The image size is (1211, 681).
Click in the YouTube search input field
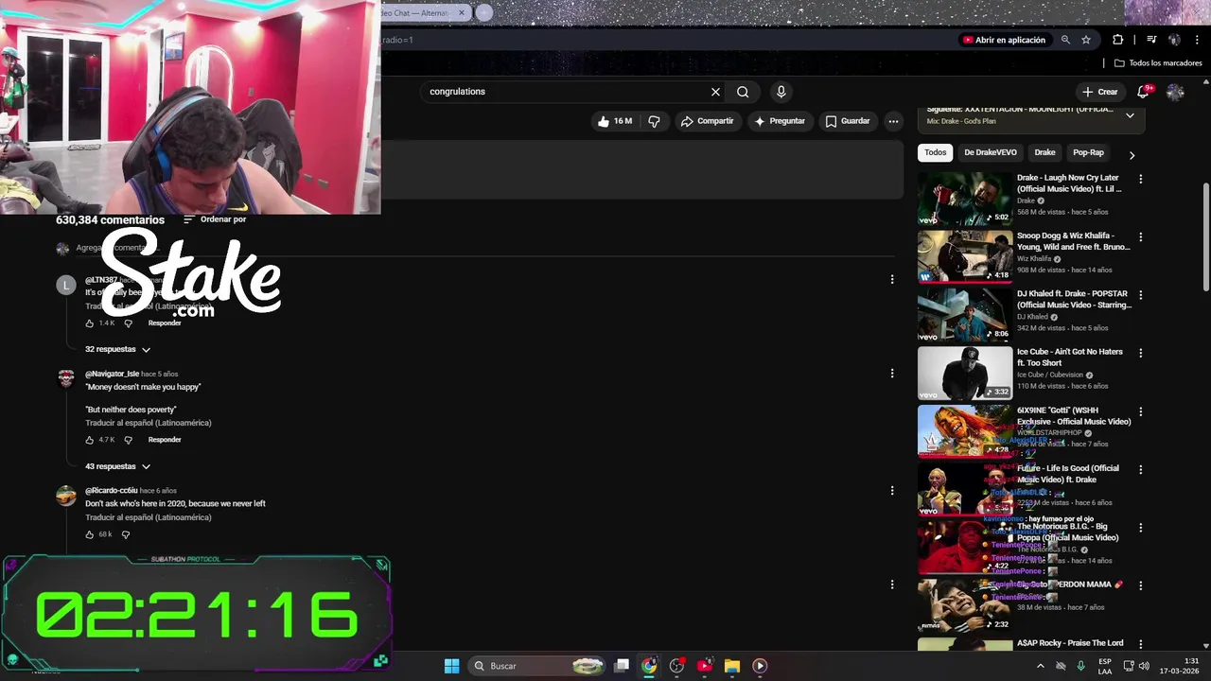566,92
